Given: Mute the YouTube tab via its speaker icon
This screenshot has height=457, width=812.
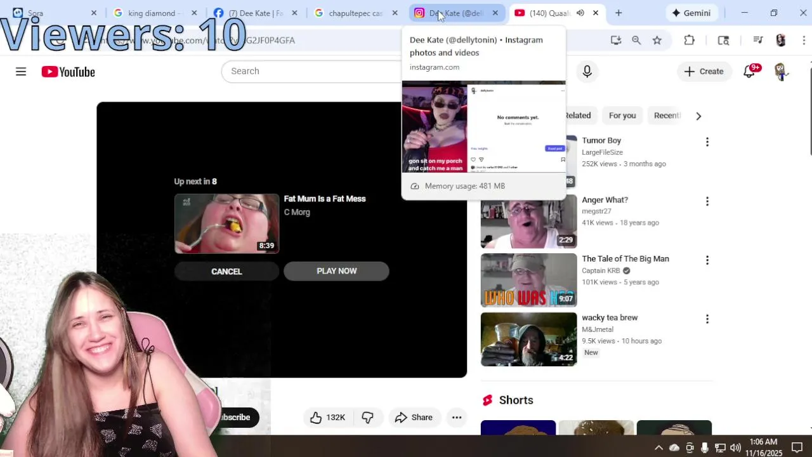Looking at the screenshot, I should click(x=580, y=13).
